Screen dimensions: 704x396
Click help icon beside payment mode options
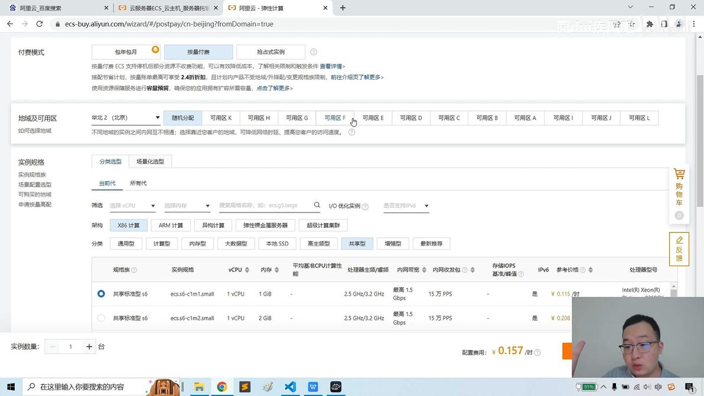(314, 52)
